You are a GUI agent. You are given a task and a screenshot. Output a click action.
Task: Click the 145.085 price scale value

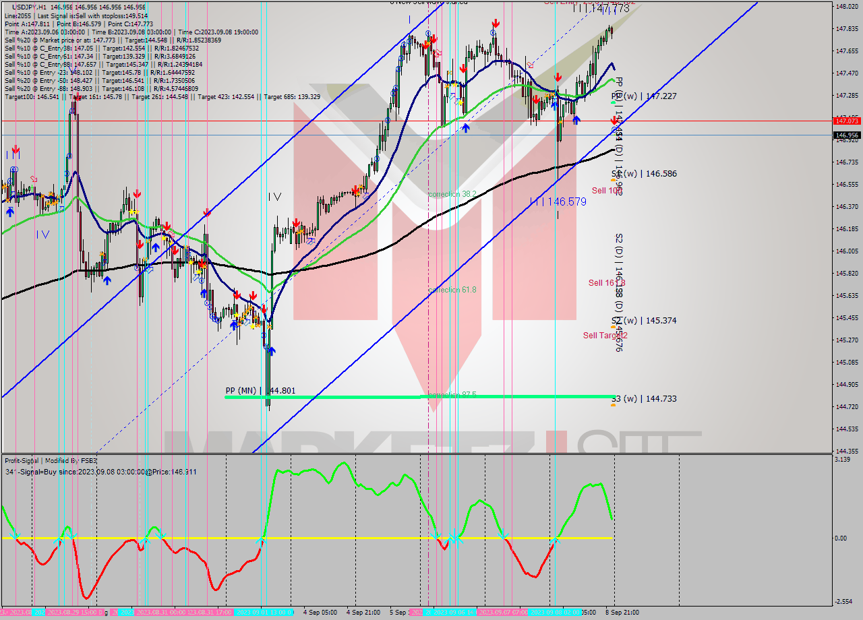[847, 363]
